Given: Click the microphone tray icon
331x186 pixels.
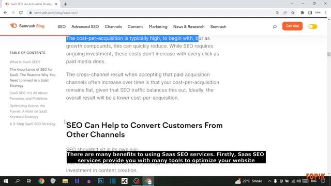Looking at the screenshot, I should (275, 181).
